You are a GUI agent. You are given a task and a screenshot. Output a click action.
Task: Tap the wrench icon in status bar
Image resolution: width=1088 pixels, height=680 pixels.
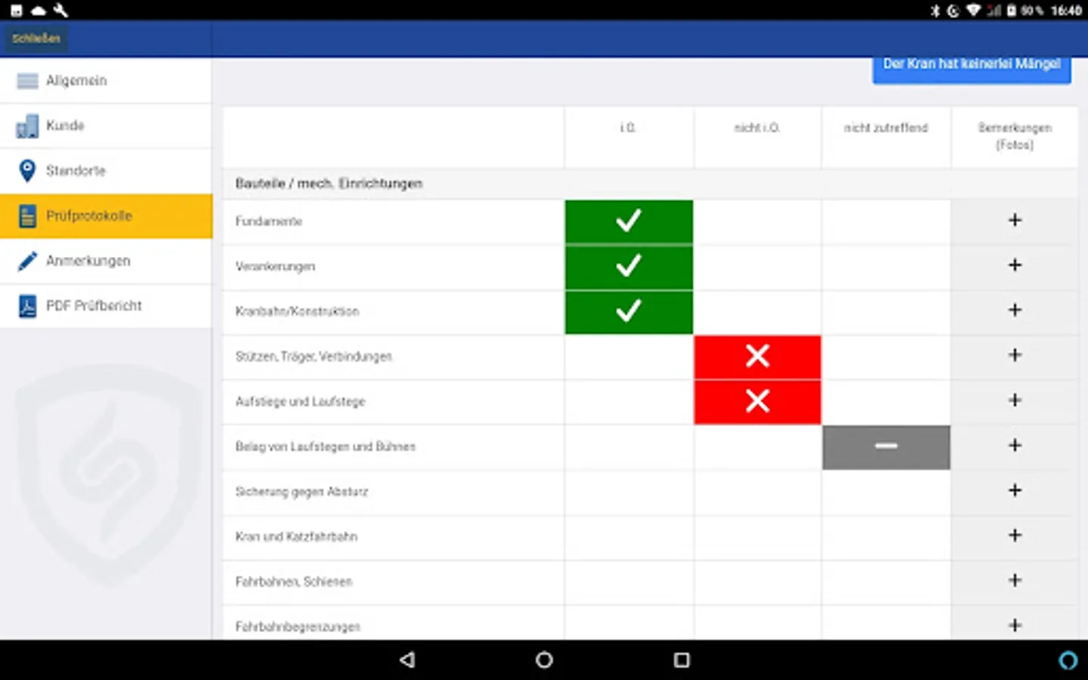(x=61, y=11)
